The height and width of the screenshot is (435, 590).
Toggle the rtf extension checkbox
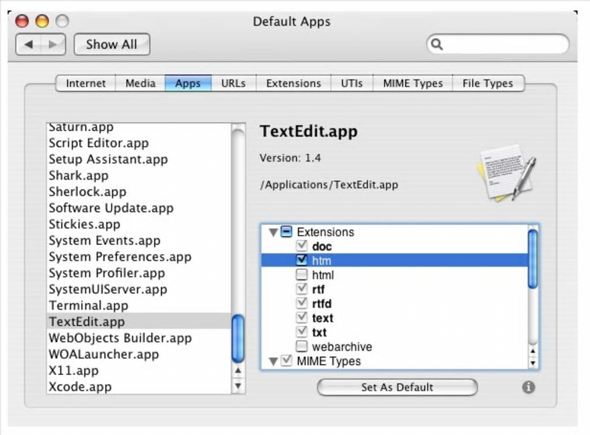point(302,288)
